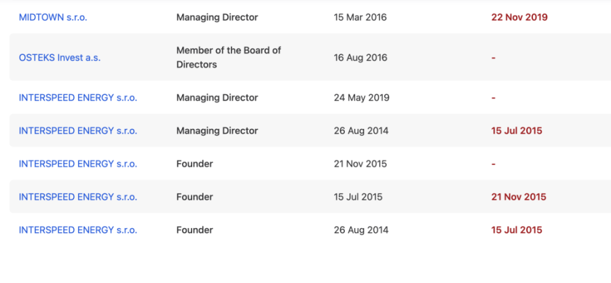The width and height of the screenshot is (611, 283).
Task: Open the MIDTOWN s.r.o. company link
Action: pos(53,18)
